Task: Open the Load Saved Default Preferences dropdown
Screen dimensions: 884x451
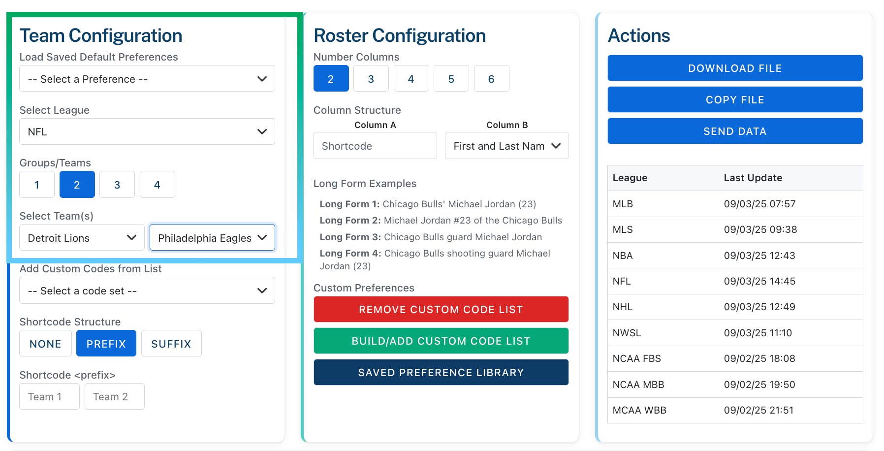Action: coord(147,79)
